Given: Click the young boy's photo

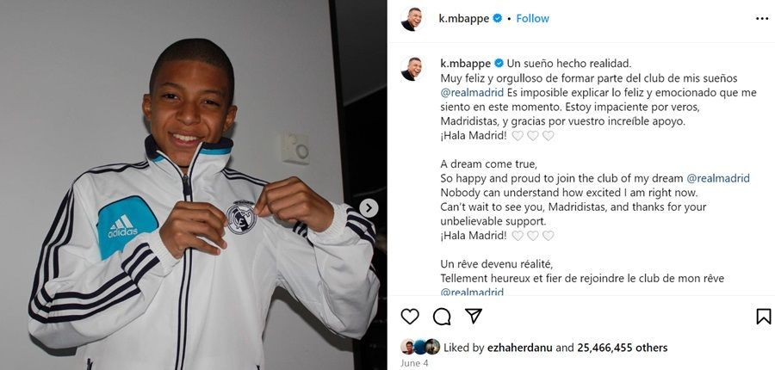Looking at the screenshot, I should (193, 185).
